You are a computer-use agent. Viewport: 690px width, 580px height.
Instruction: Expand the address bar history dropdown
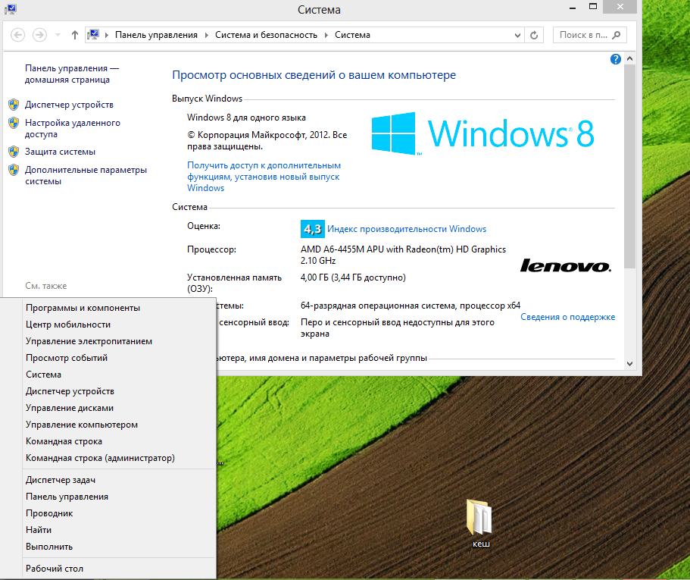[x=517, y=35]
